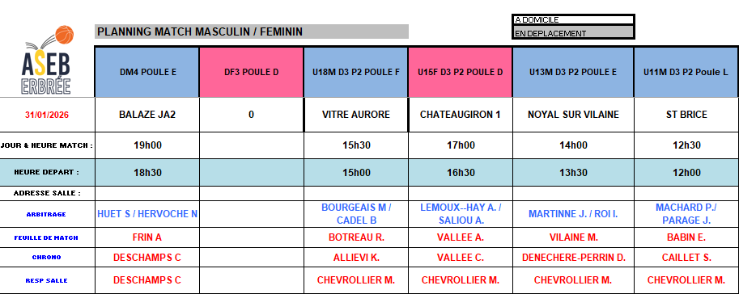Click the 19h00 match time cell
Image resolution: width=739 pixels, height=294 pixels.
click(x=147, y=145)
